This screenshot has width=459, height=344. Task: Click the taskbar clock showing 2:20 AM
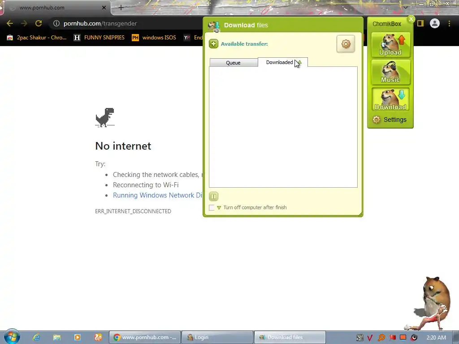coord(436,338)
